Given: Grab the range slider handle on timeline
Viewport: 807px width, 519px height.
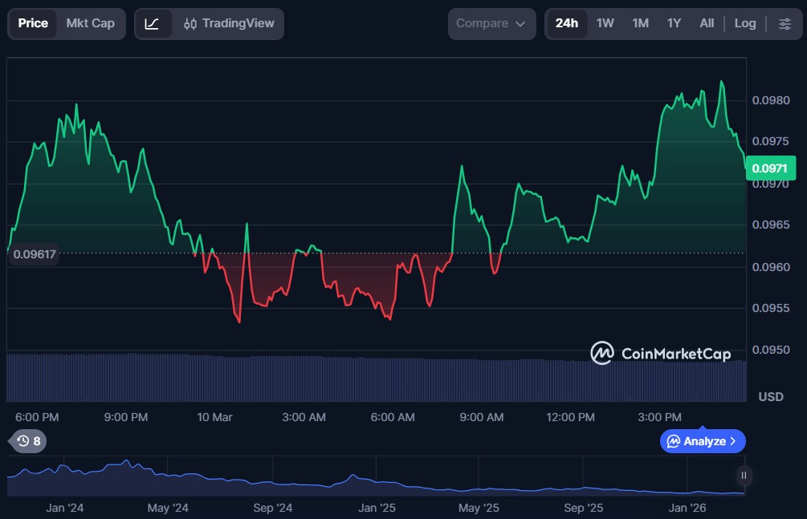Looking at the screenshot, I should tap(744, 476).
